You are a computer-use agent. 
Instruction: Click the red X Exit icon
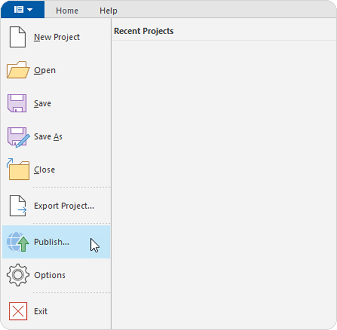[18, 311]
